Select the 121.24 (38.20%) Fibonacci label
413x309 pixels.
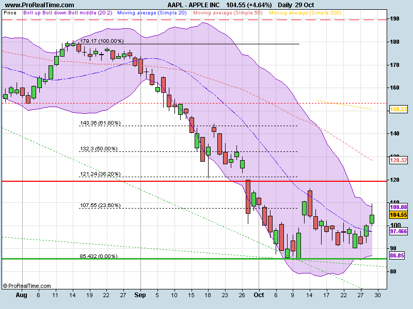100,174
